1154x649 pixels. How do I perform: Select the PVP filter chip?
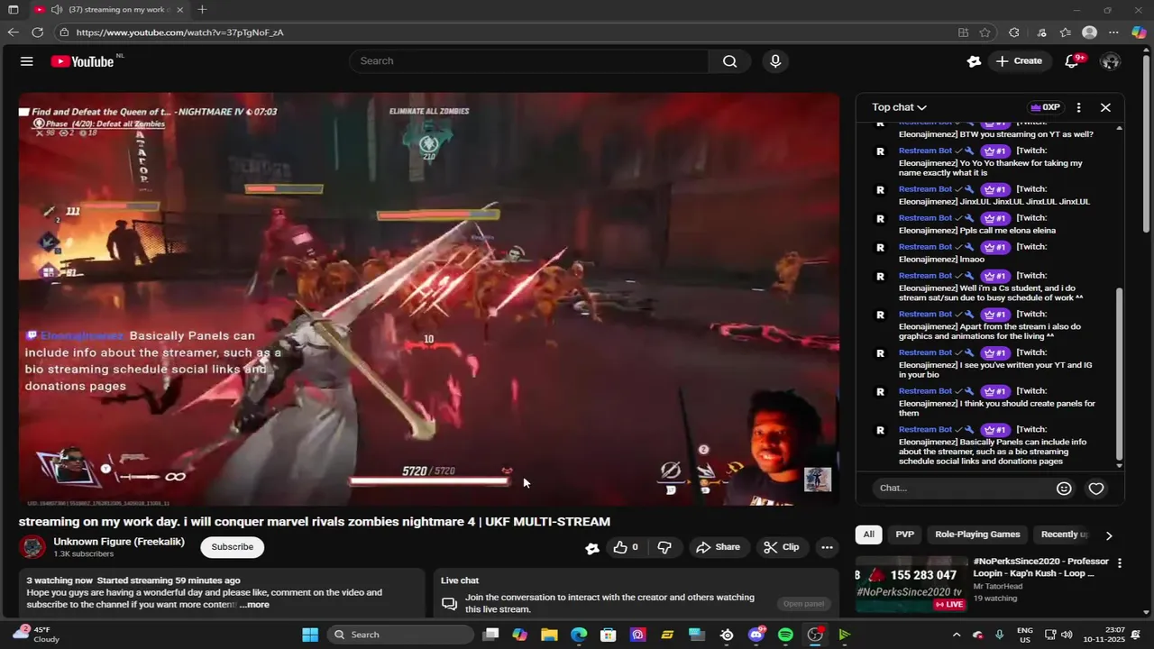coord(904,535)
